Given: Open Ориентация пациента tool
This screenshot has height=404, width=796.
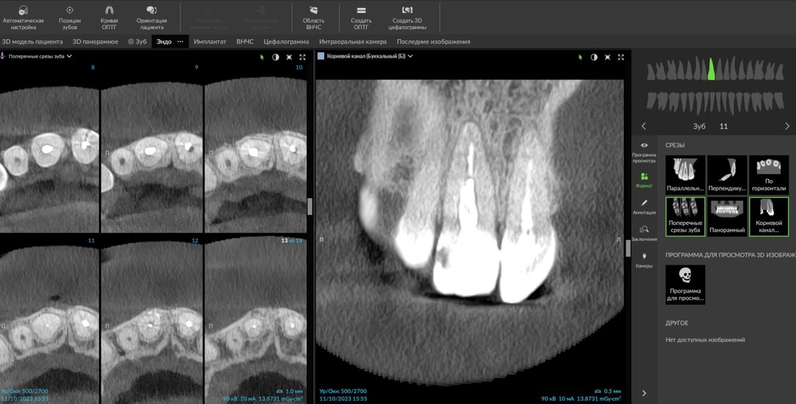Looking at the screenshot, I should (x=151, y=18).
